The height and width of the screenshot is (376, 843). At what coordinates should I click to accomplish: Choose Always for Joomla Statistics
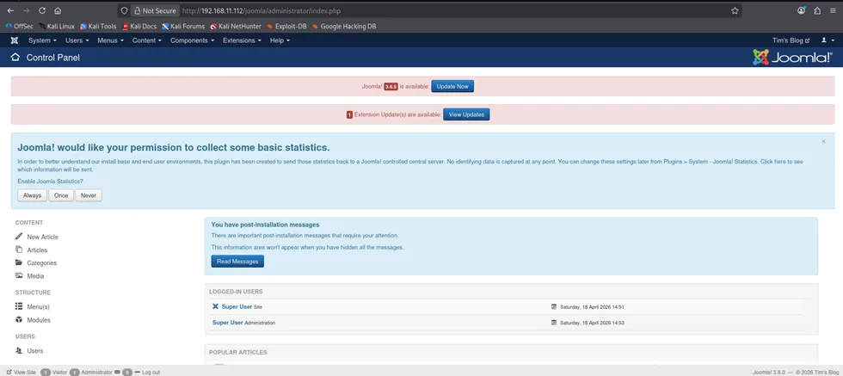pos(33,195)
